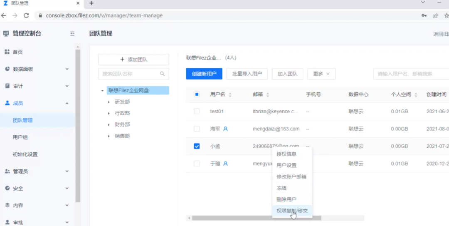Focus the 搜索团队名称 search field

133,74
